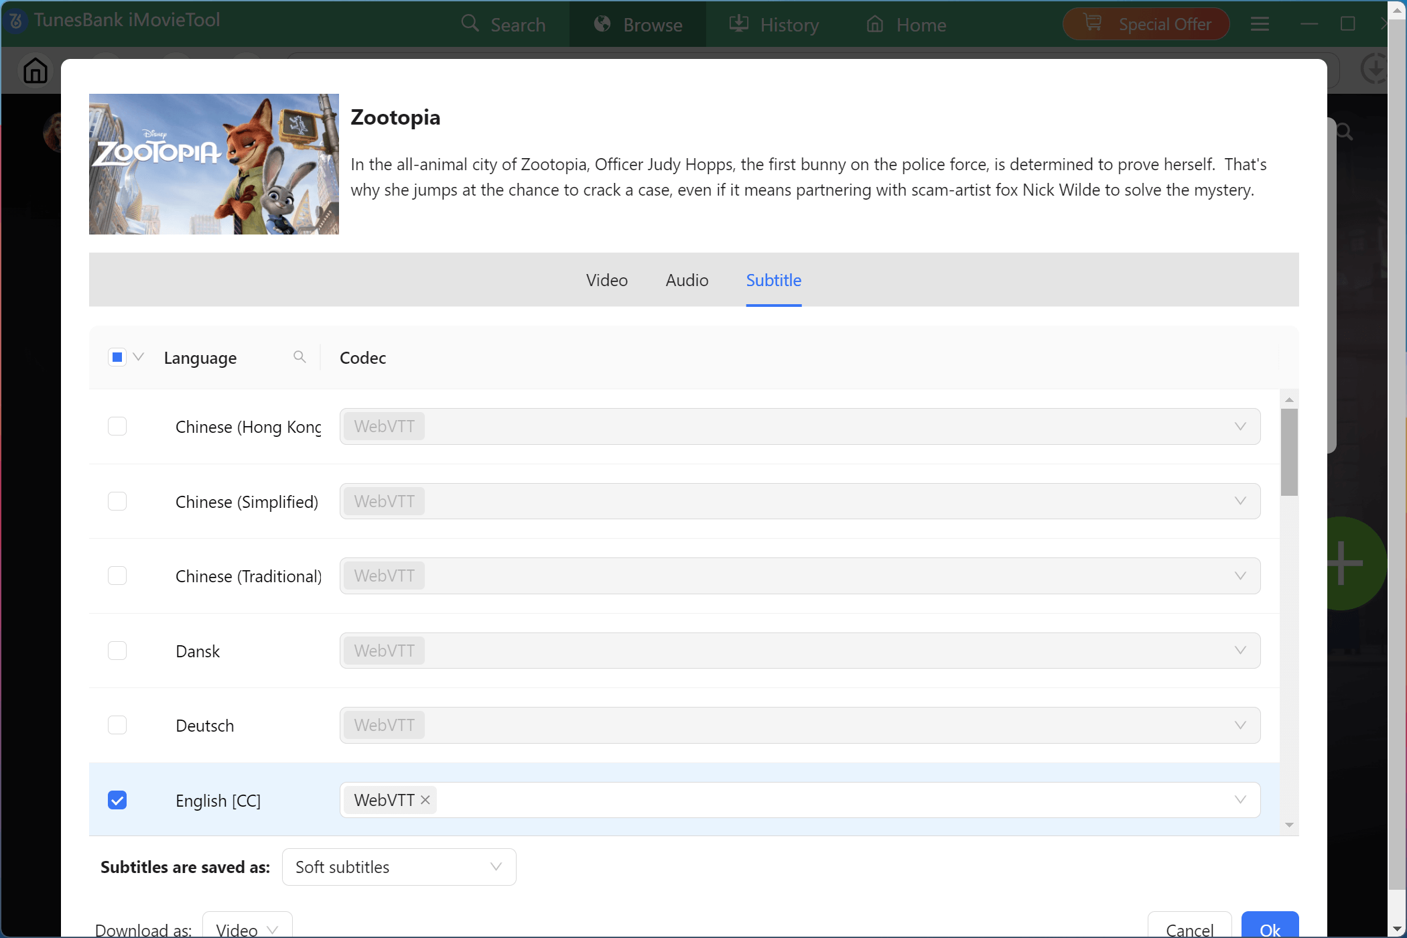Switch to the Audio tab
1407x938 pixels.
[x=687, y=280]
